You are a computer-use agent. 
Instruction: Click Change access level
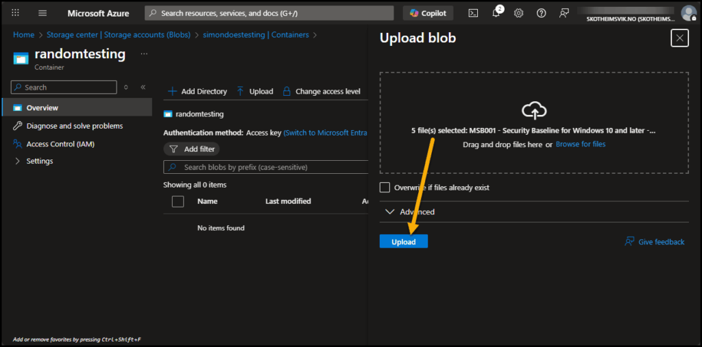(x=322, y=91)
